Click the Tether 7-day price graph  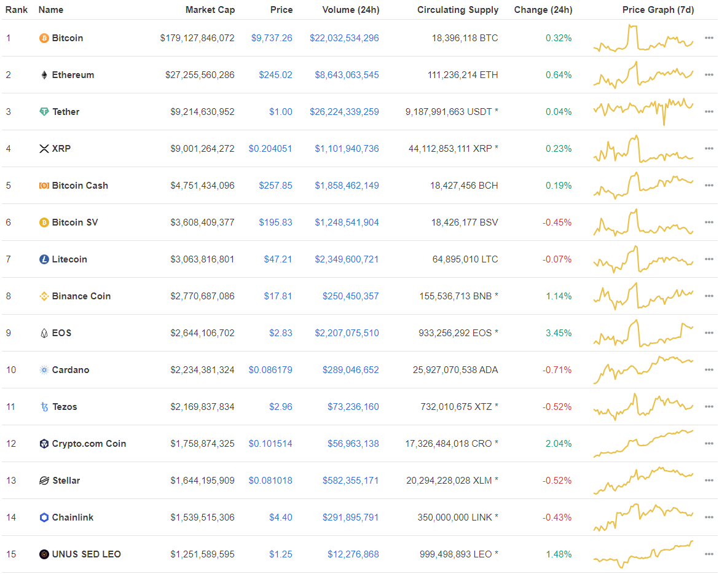pyautogui.click(x=643, y=112)
